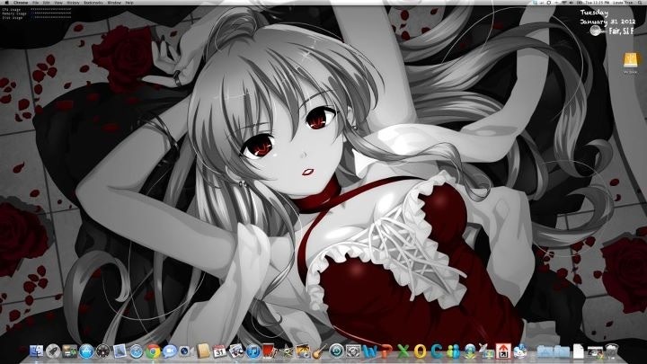Launch Communicator teal C icon
The height and width of the screenshot is (364, 647).
(437, 351)
